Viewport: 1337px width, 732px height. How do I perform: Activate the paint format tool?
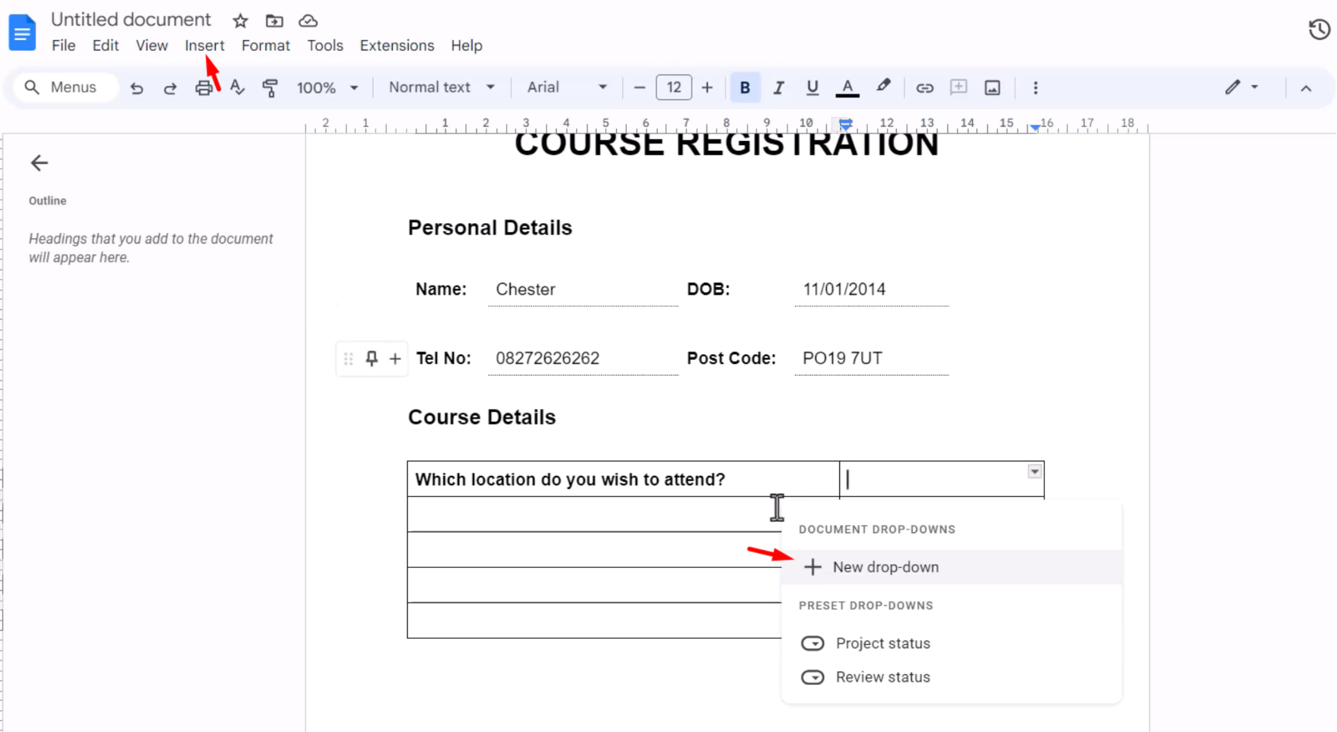[x=270, y=88]
